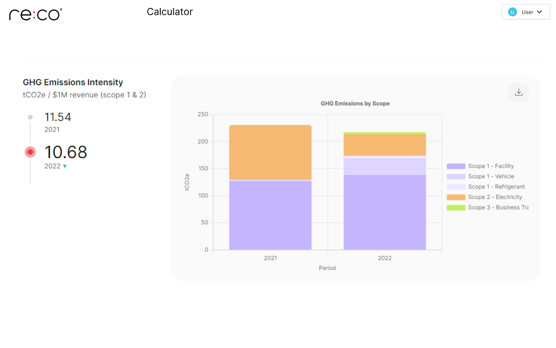Click 2022 purple facility bar segment
The width and height of the screenshot is (556, 348).
[x=384, y=212]
